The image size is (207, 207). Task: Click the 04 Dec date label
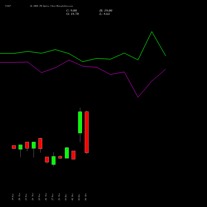pyautogui.click(x=86, y=197)
